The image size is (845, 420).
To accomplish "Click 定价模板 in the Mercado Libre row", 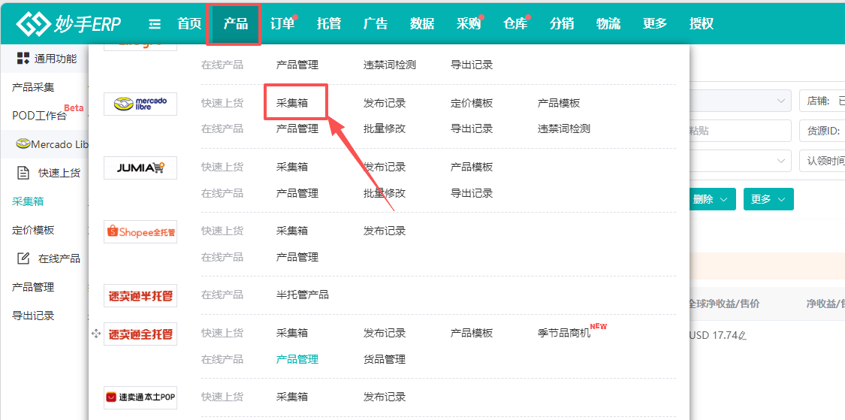I will pyautogui.click(x=472, y=103).
